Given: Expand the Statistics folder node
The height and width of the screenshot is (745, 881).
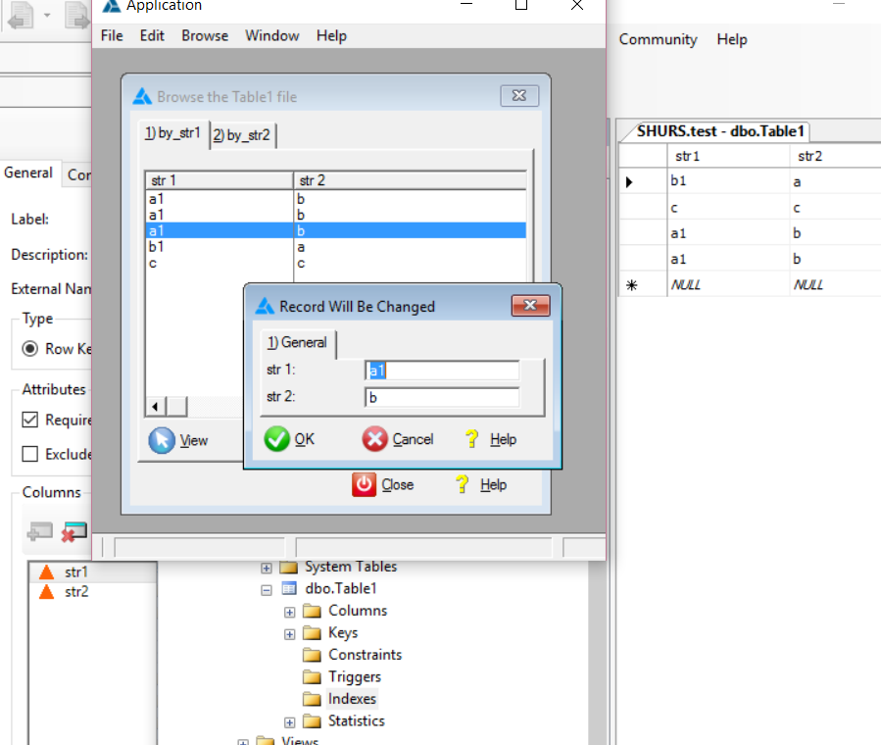Looking at the screenshot, I should [x=289, y=721].
